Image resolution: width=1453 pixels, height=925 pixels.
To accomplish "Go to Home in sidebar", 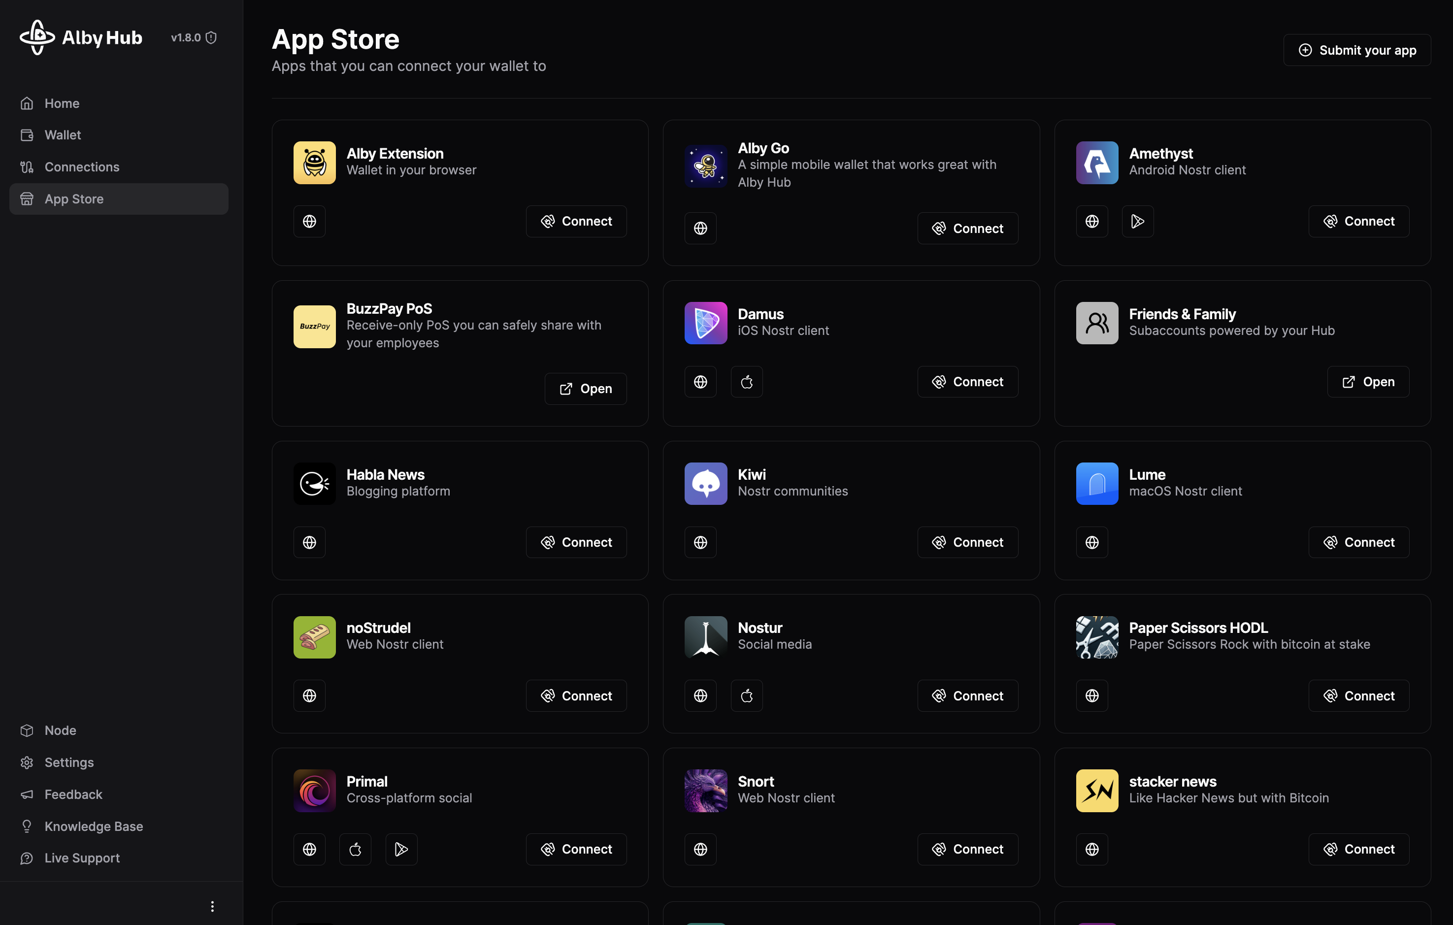I will click(119, 103).
